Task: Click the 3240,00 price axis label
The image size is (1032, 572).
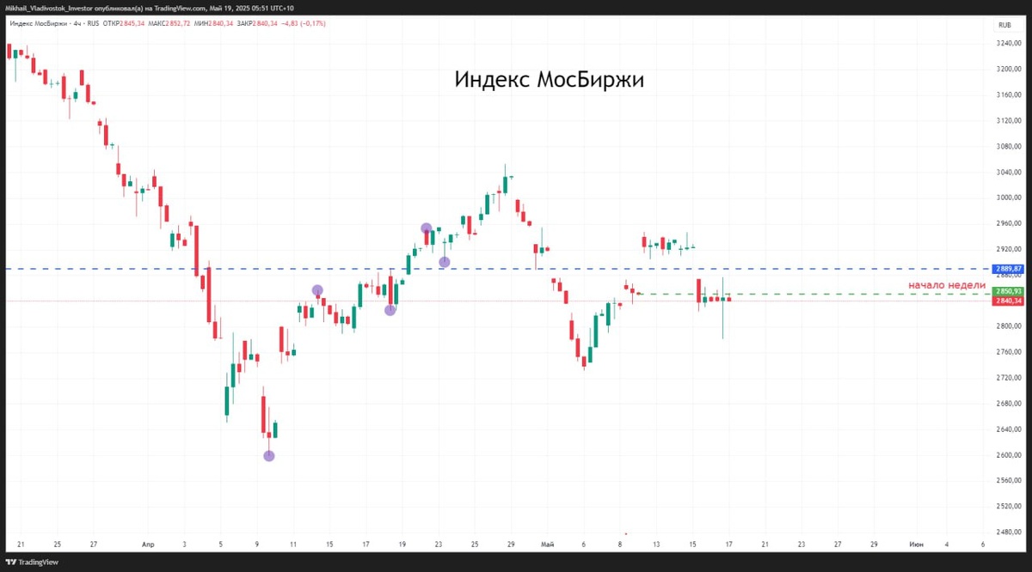Action: tap(1007, 43)
